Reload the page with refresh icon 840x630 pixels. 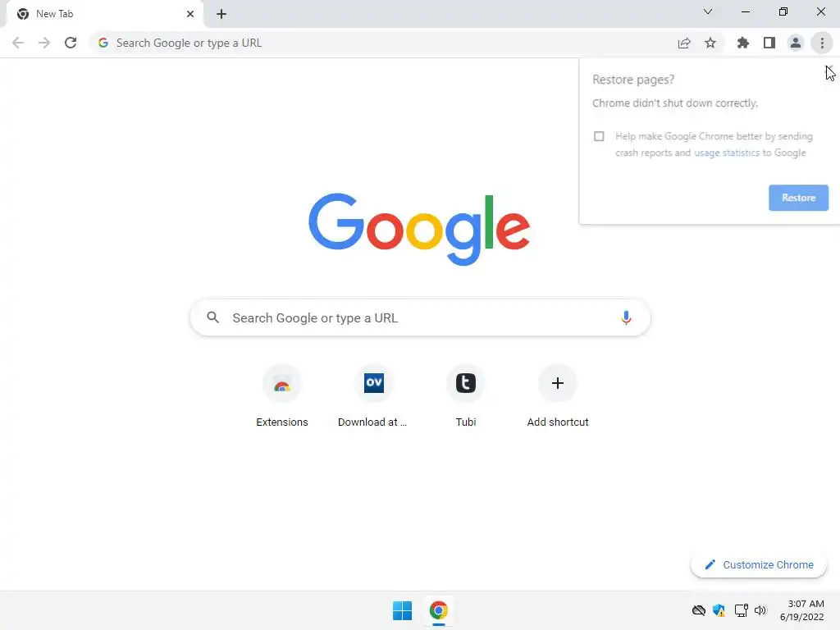point(71,43)
